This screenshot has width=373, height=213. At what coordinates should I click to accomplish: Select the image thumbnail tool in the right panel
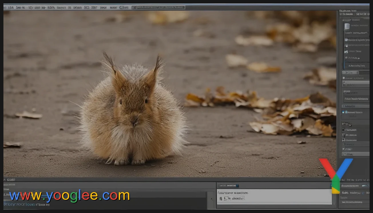346,27
